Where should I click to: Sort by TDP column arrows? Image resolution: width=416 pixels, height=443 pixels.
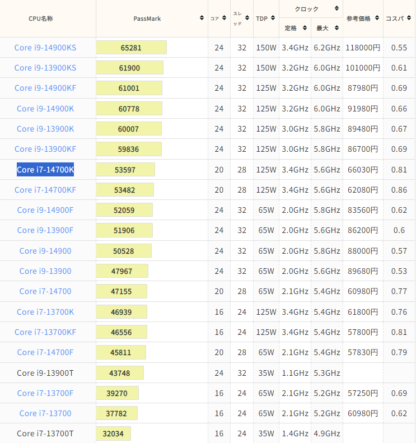[x=273, y=18]
